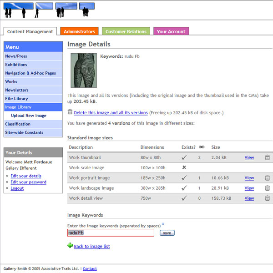Click the Menu panel header
Image resolution: width=273 pixels, height=273 pixels.
coord(33,47)
